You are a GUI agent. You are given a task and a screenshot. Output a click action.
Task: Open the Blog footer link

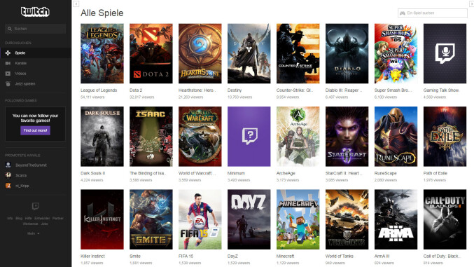click(19, 218)
